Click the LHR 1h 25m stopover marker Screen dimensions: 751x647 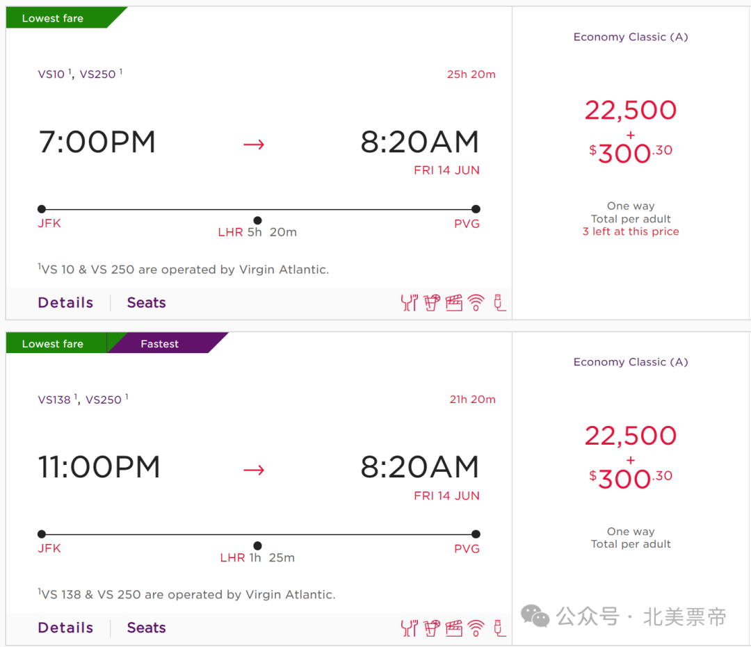click(x=258, y=546)
